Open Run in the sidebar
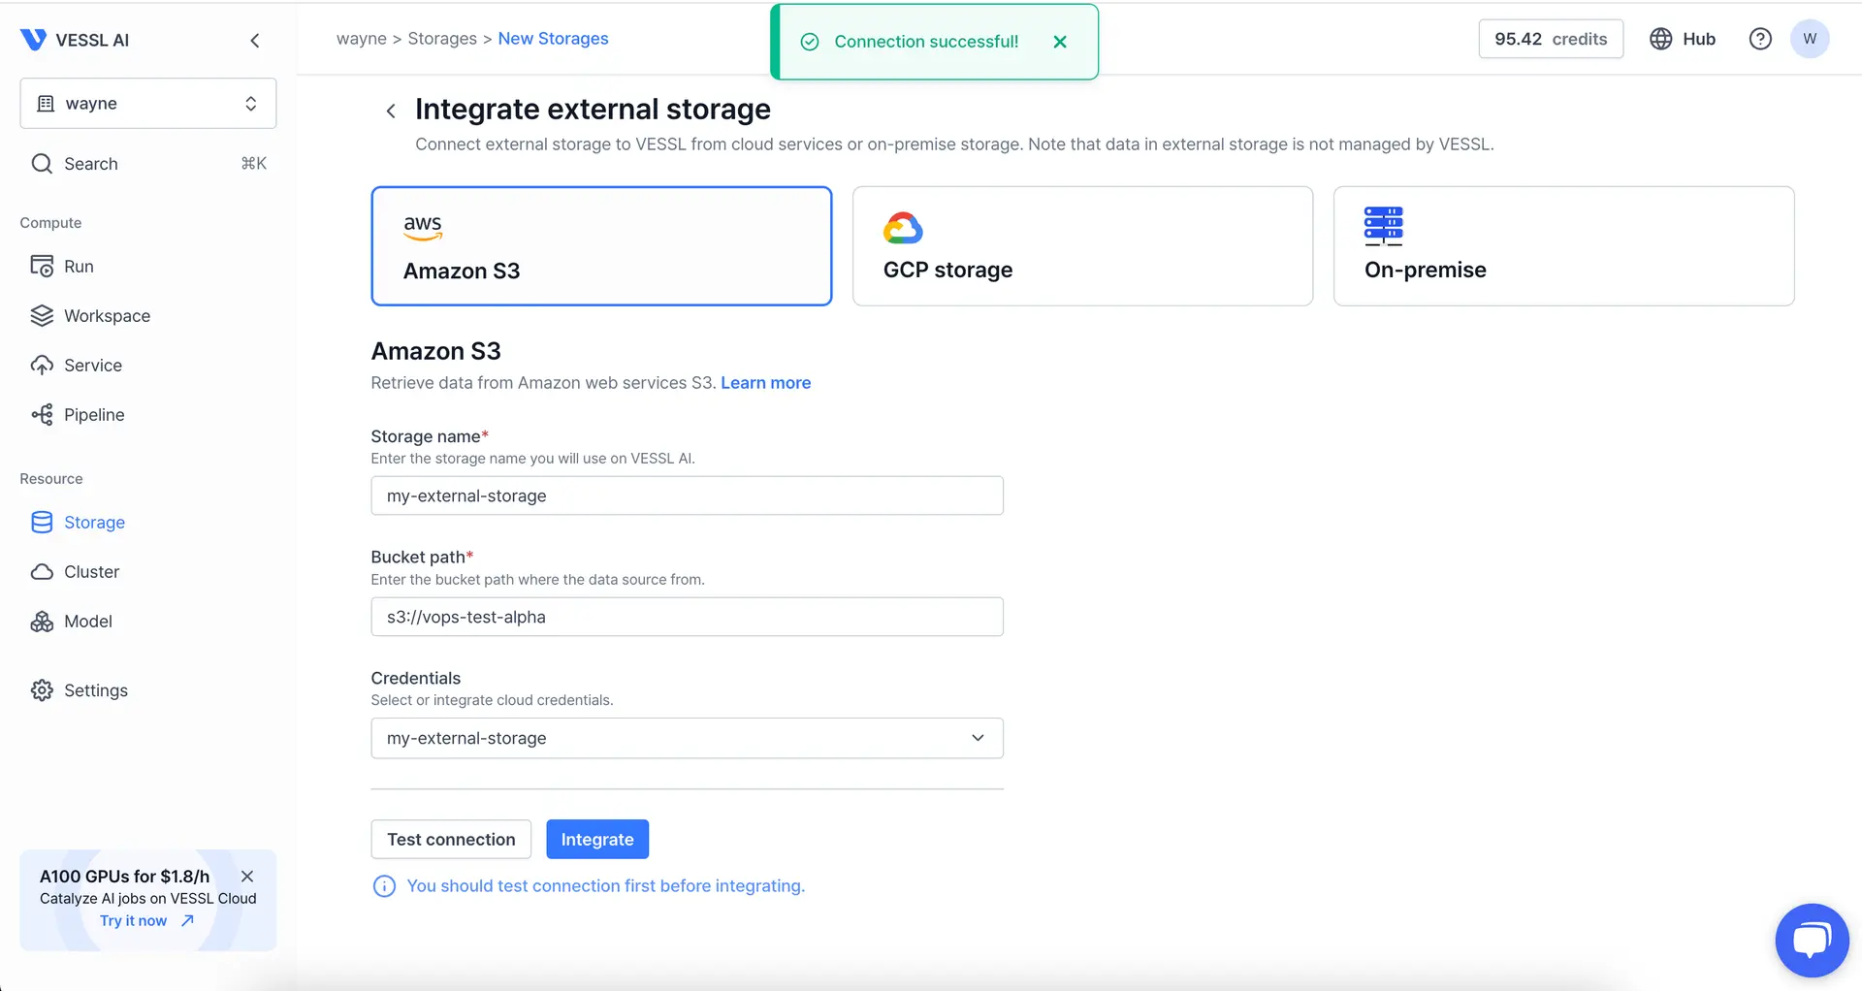Viewport: 1862px width, 991px height. 79,267
